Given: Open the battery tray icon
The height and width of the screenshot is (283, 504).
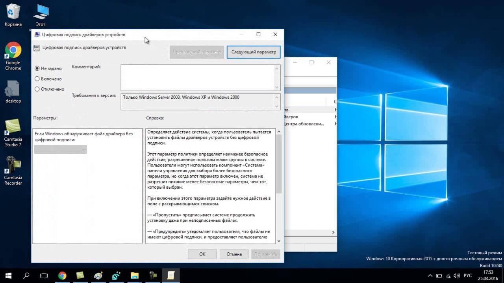Looking at the screenshot, I should pyautogui.click(x=439, y=276).
